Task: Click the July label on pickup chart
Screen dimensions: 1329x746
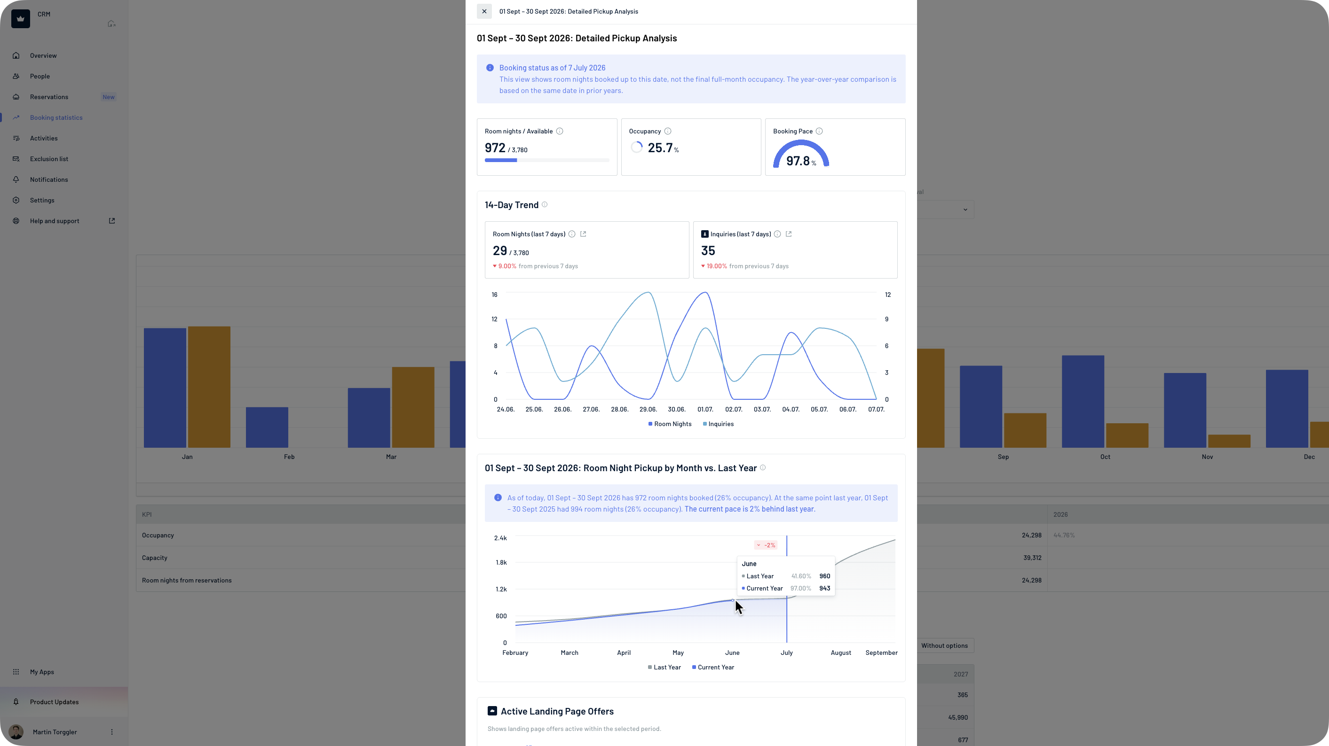Action: pos(786,653)
